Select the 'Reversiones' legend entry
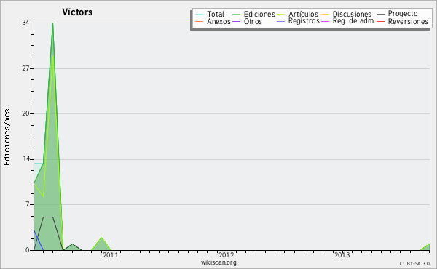The width and height of the screenshot is (437, 269). click(x=408, y=21)
